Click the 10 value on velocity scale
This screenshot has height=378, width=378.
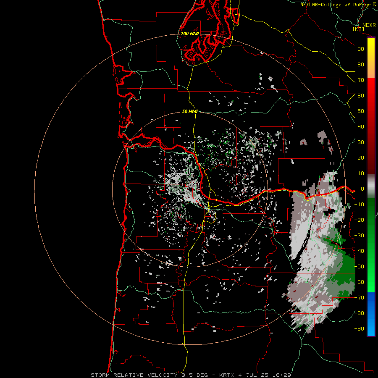(x=361, y=173)
